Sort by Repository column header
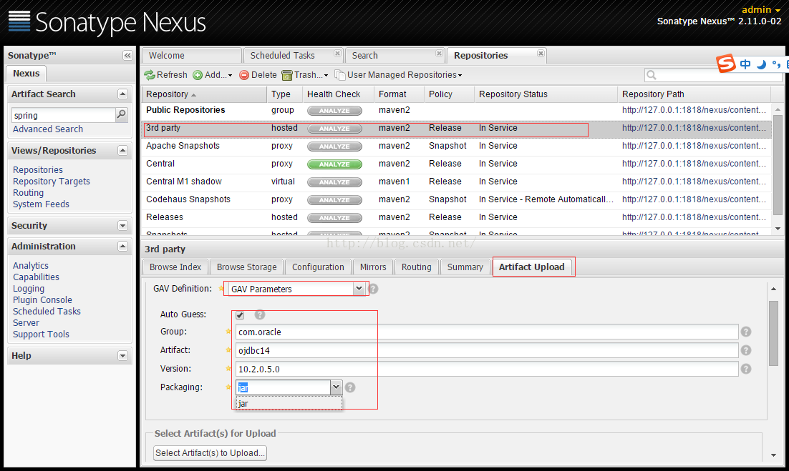The height and width of the screenshot is (471, 789). pos(204,94)
